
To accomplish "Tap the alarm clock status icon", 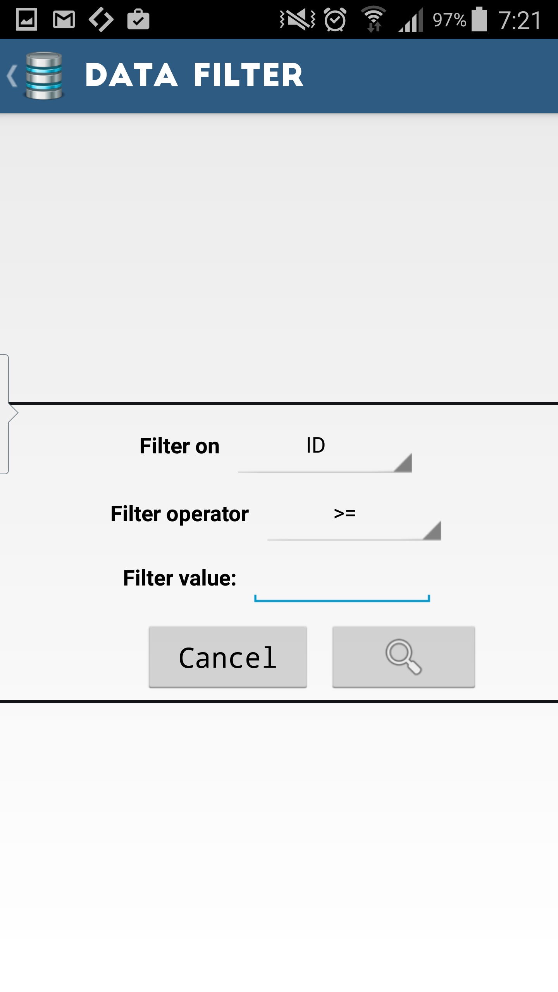I will [x=335, y=19].
